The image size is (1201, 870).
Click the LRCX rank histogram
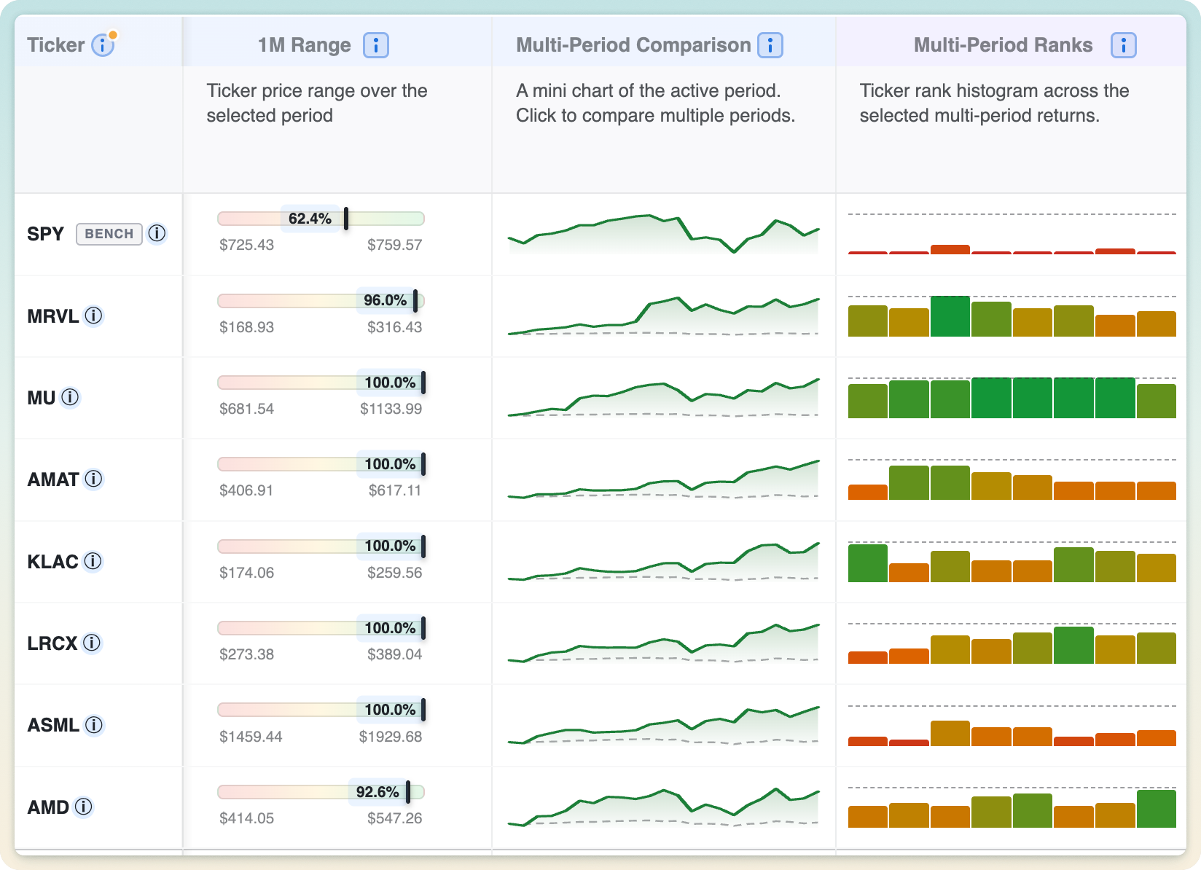[x=1012, y=643]
